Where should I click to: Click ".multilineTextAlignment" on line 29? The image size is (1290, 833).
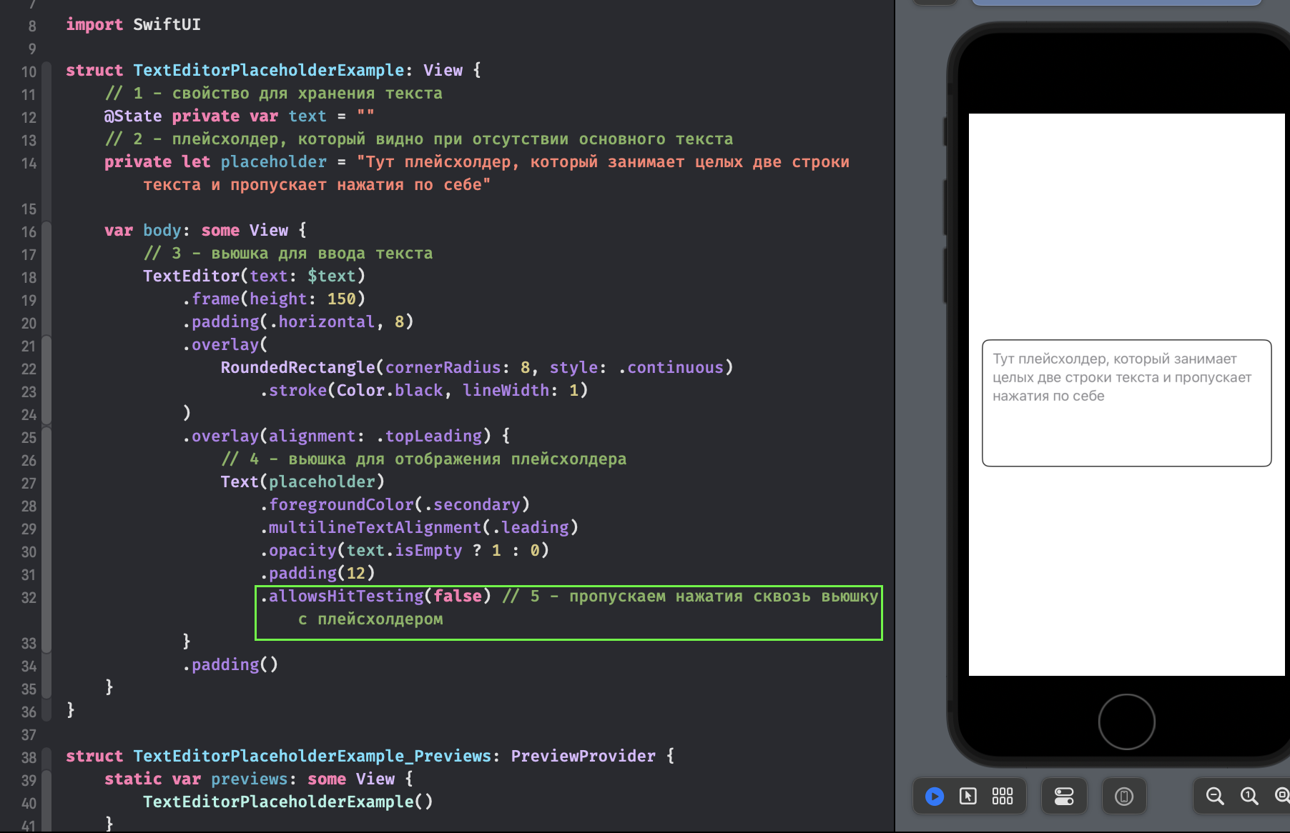[x=370, y=527]
